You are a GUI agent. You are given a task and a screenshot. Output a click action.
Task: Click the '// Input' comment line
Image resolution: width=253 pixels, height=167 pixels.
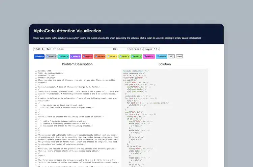point(40,156)
